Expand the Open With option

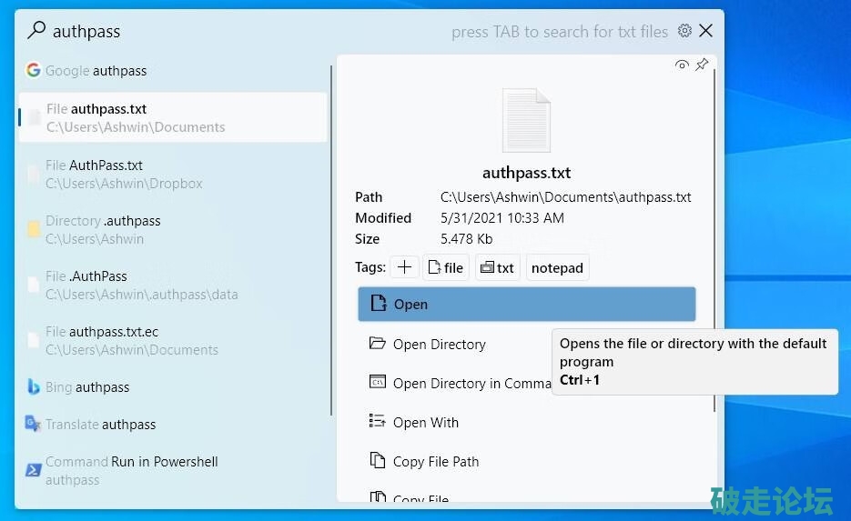click(425, 422)
